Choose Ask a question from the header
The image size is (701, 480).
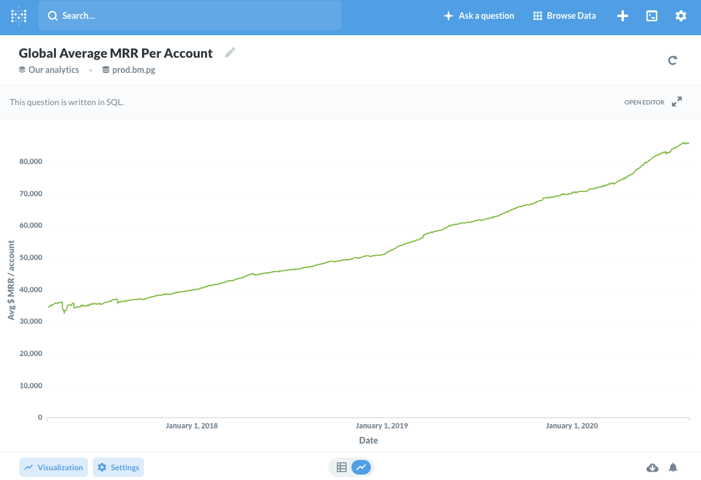pyautogui.click(x=479, y=15)
